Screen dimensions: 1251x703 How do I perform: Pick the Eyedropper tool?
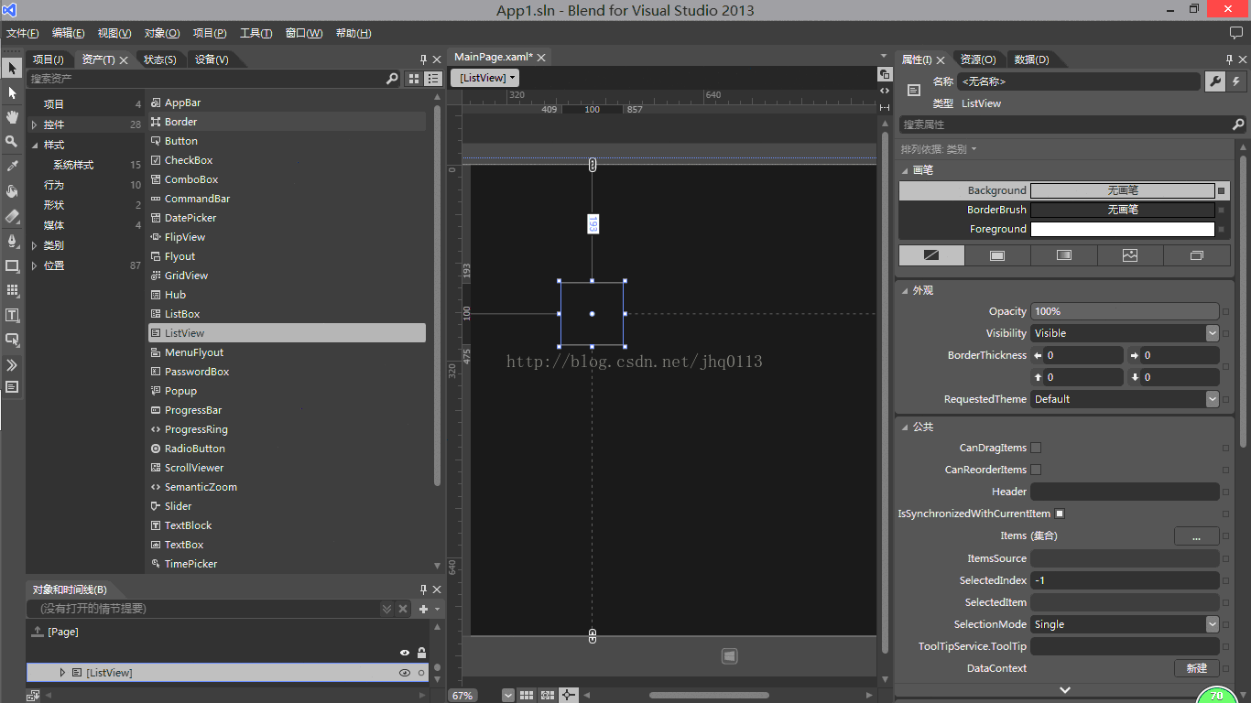[x=12, y=167]
